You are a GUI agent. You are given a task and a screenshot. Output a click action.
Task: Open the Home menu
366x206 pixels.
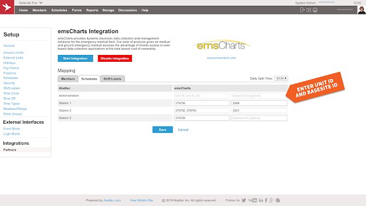(23, 10)
